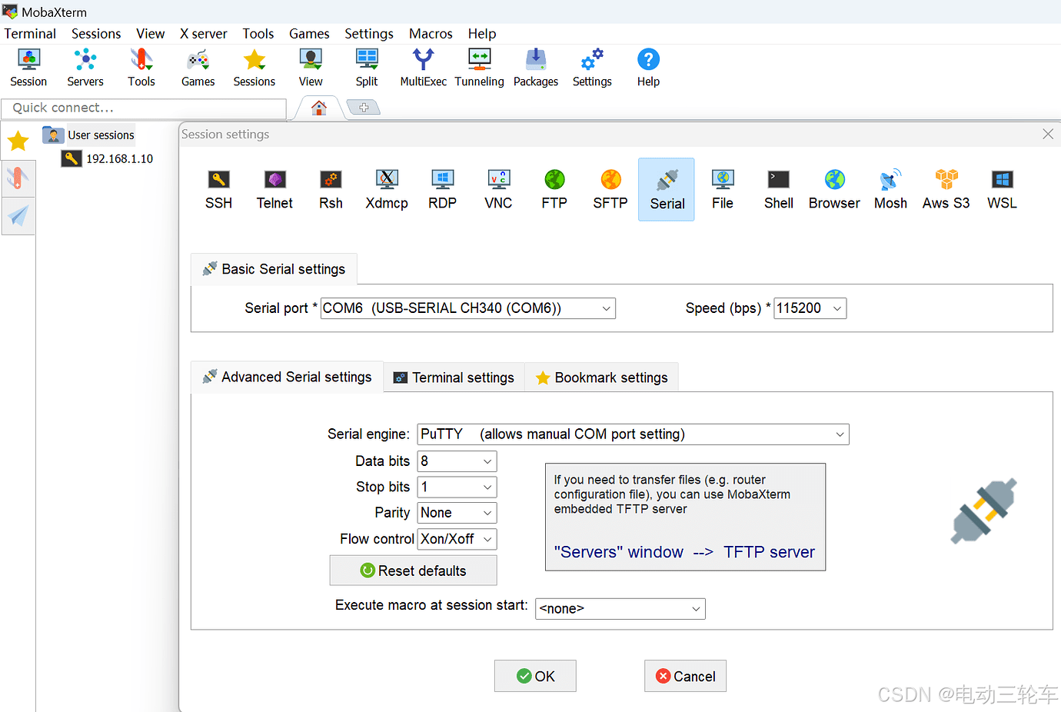Choose the WSL session type
1061x712 pixels.
pos(1002,190)
